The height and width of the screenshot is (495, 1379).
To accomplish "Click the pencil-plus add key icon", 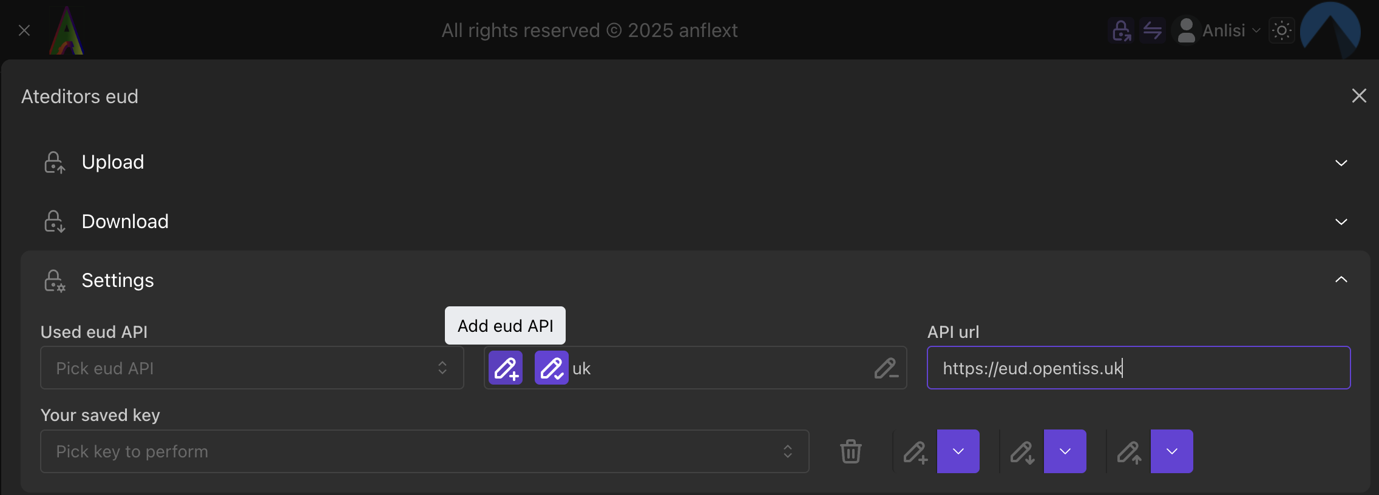I will coord(915,451).
